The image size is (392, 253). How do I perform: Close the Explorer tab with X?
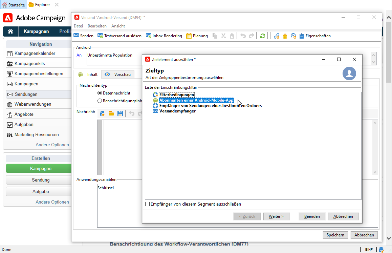(x=57, y=5)
